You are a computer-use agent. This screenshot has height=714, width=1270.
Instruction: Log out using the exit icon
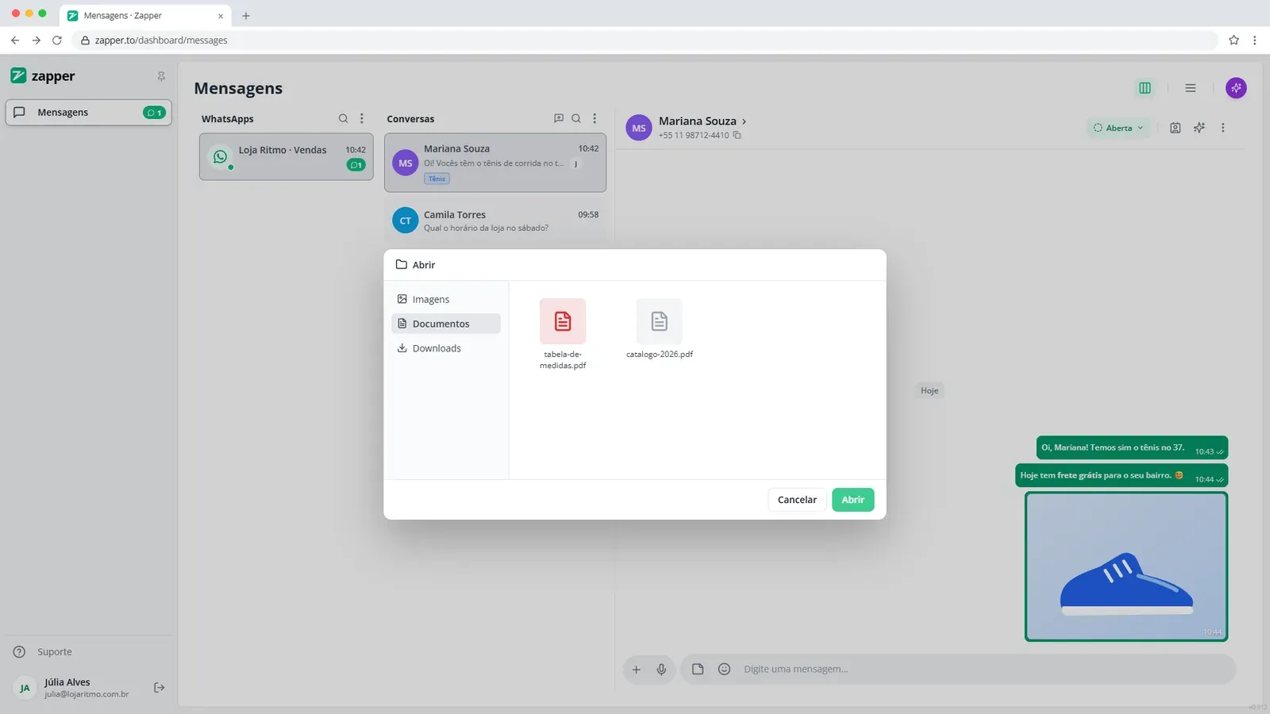[160, 688]
